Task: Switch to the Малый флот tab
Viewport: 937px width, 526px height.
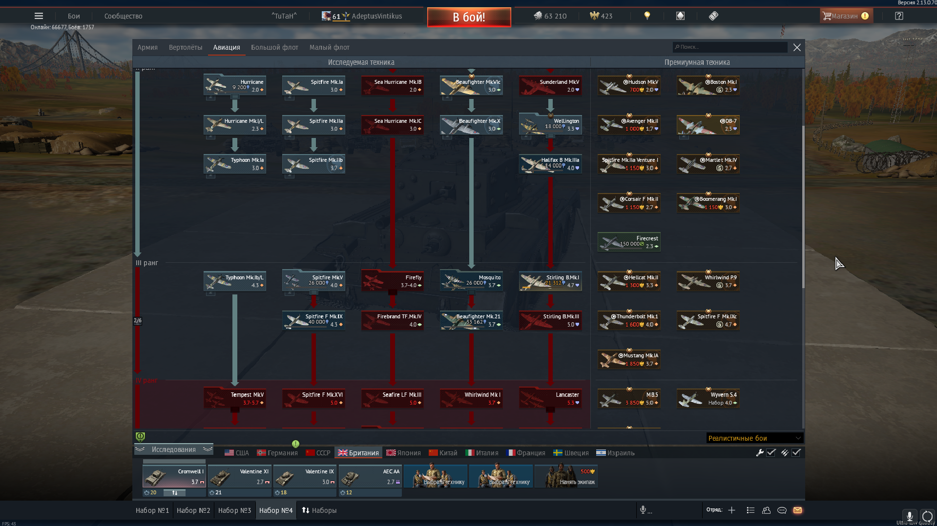Action: point(330,47)
